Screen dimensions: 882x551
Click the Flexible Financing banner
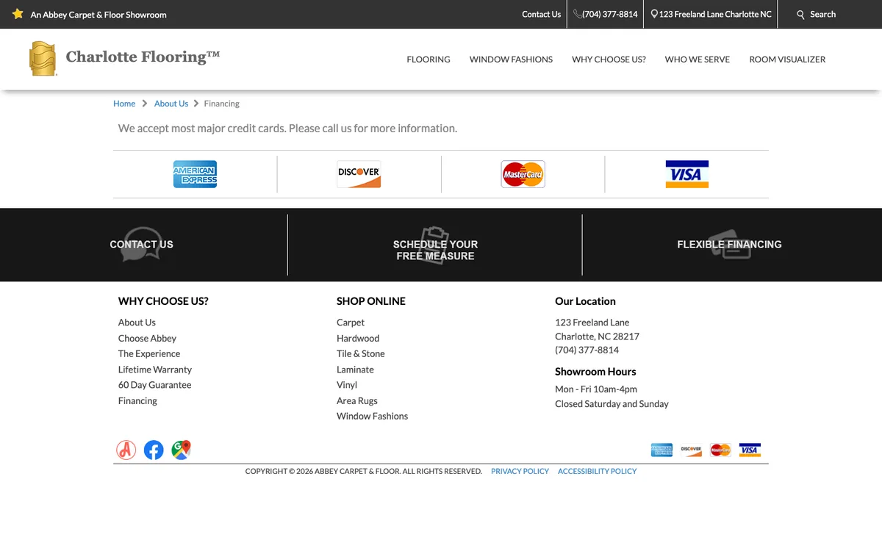click(729, 245)
